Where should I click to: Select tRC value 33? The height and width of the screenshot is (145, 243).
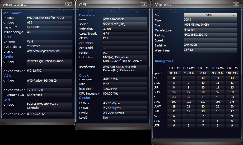pyautogui.click(x=174, y=97)
